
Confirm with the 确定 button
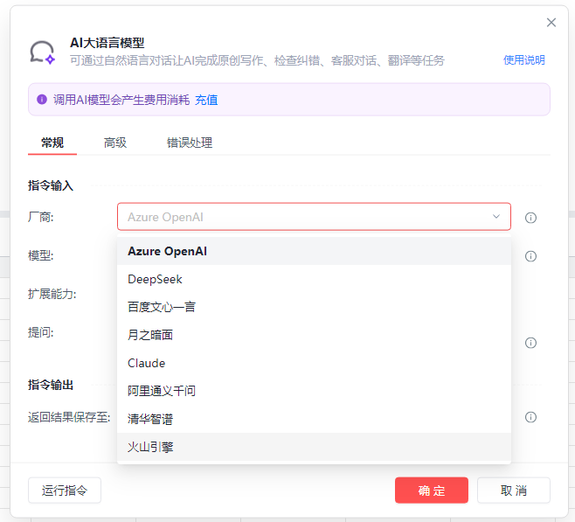coord(432,491)
